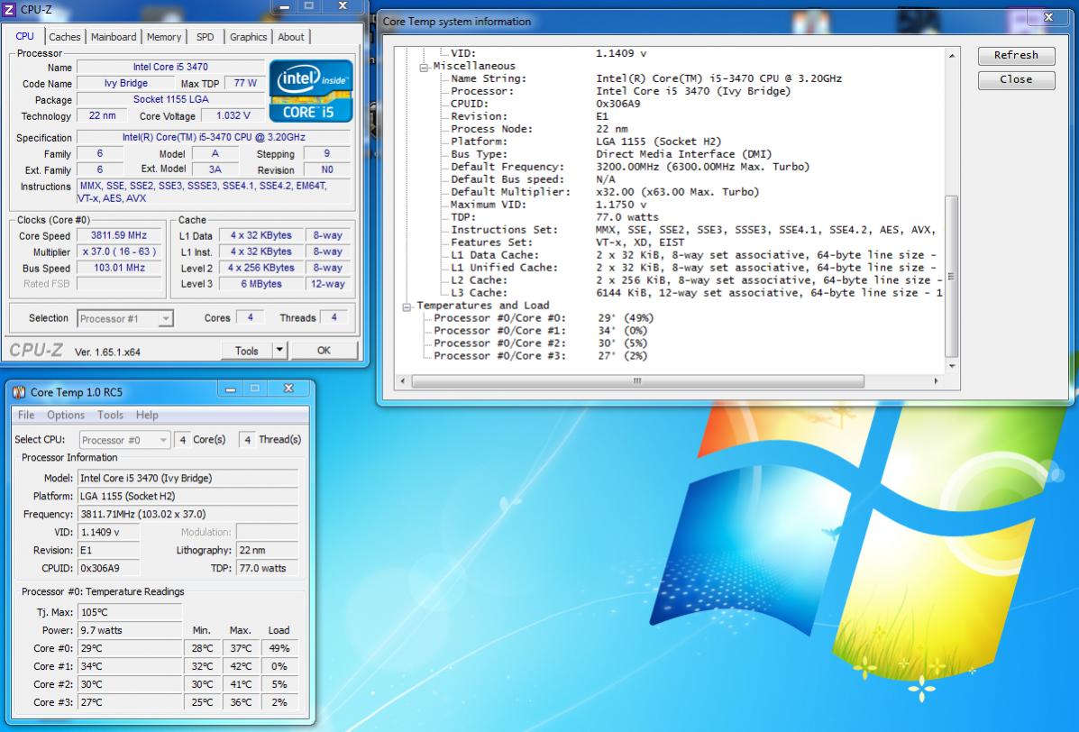
Task: Click the Multiplier x 37.0 field
Action: (119, 252)
